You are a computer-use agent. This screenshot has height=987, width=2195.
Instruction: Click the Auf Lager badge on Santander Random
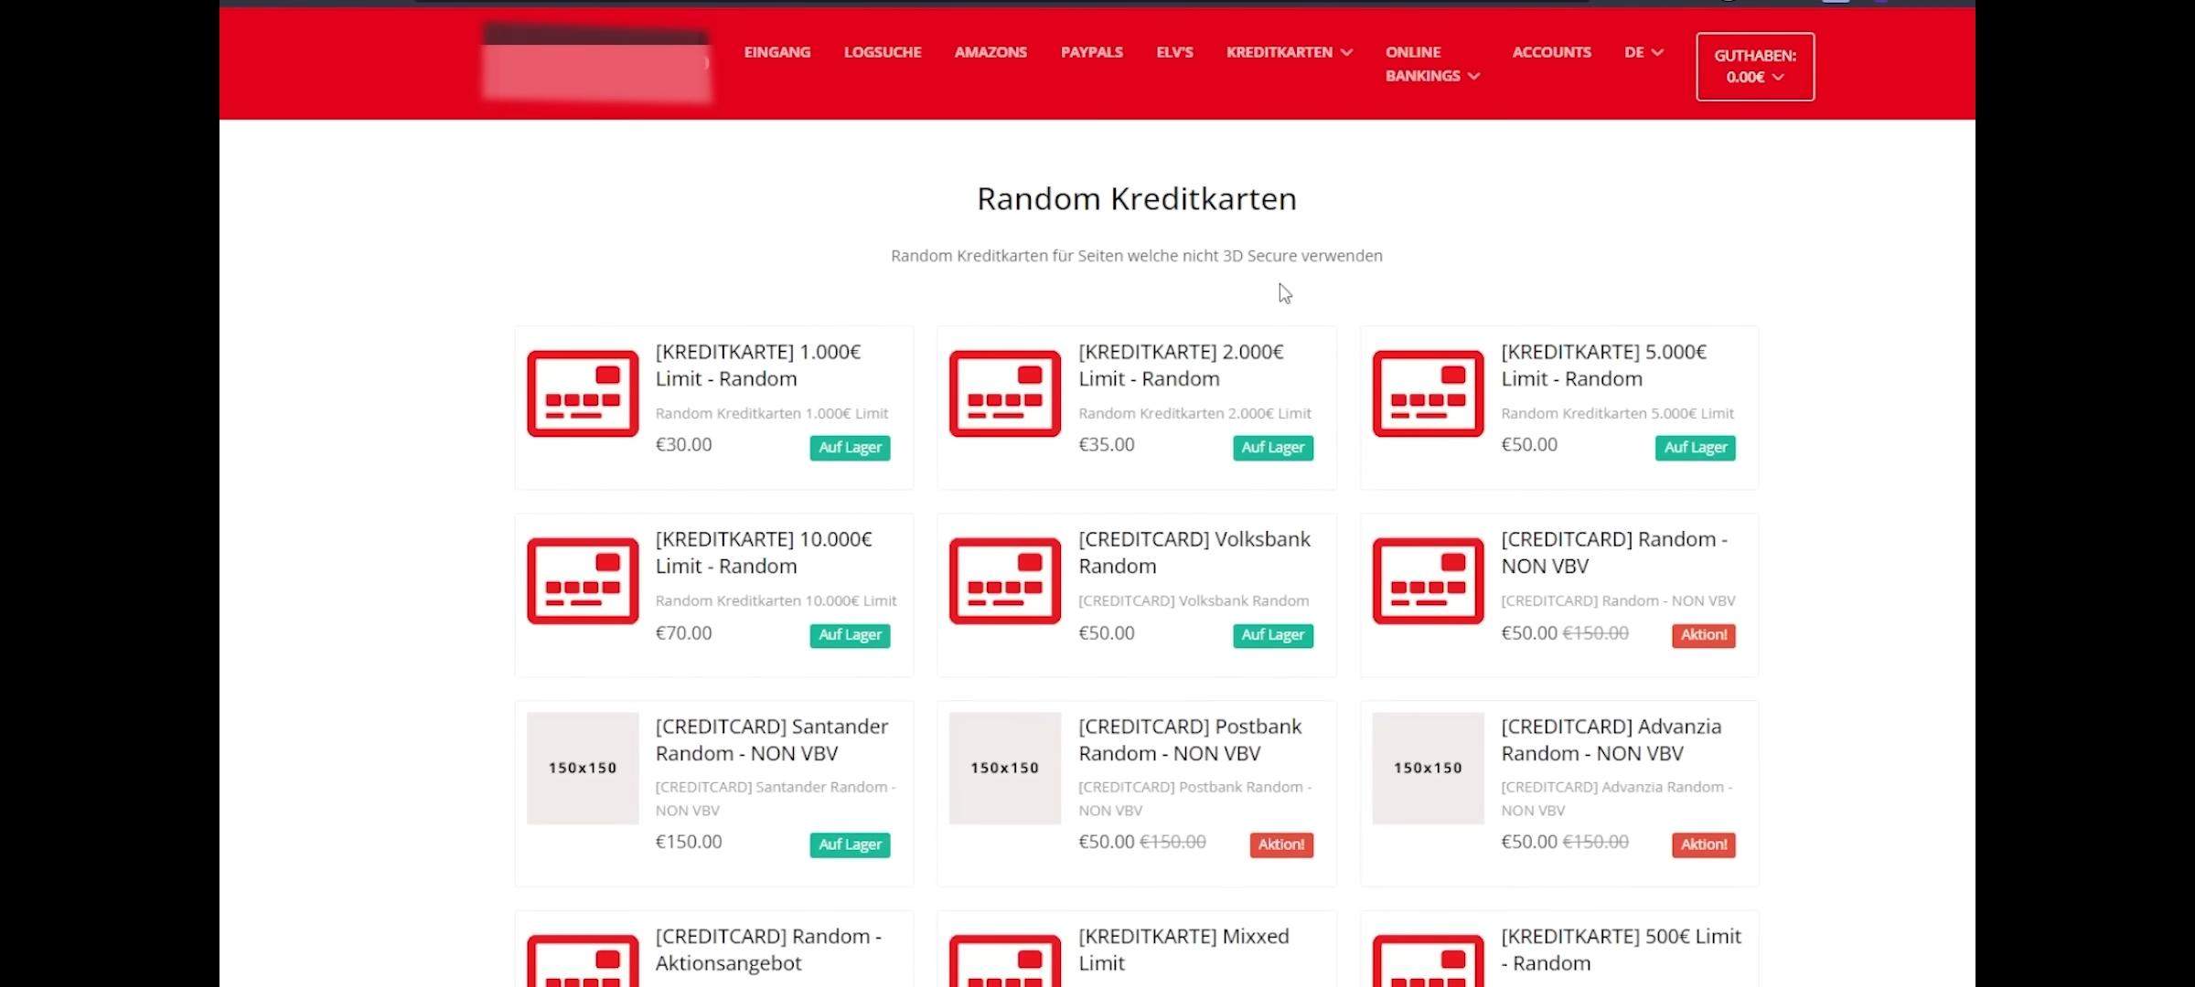point(849,845)
